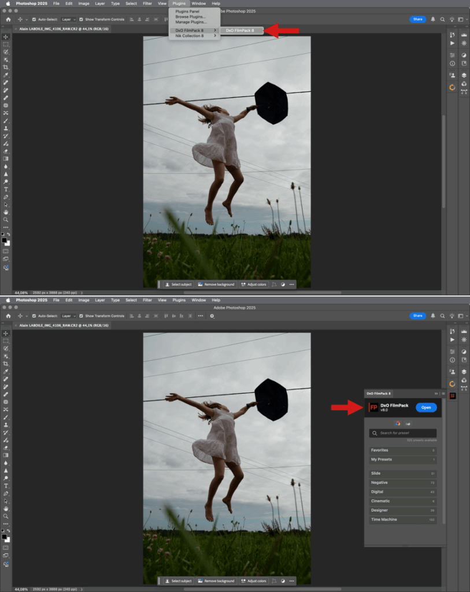This screenshot has height=592, width=470.
Task: Open the Layer dropdown in the lower window
Action: pyautogui.click(x=68, y=316)
